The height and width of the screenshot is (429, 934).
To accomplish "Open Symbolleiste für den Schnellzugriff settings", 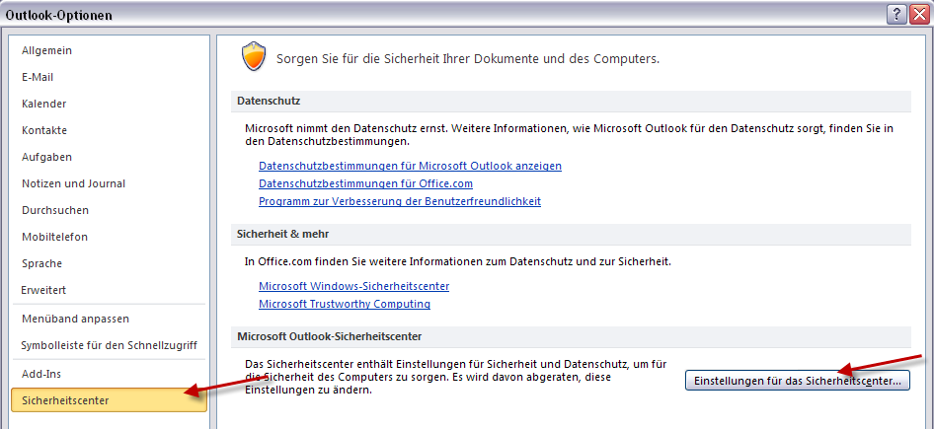I will (x=109, y=345).
